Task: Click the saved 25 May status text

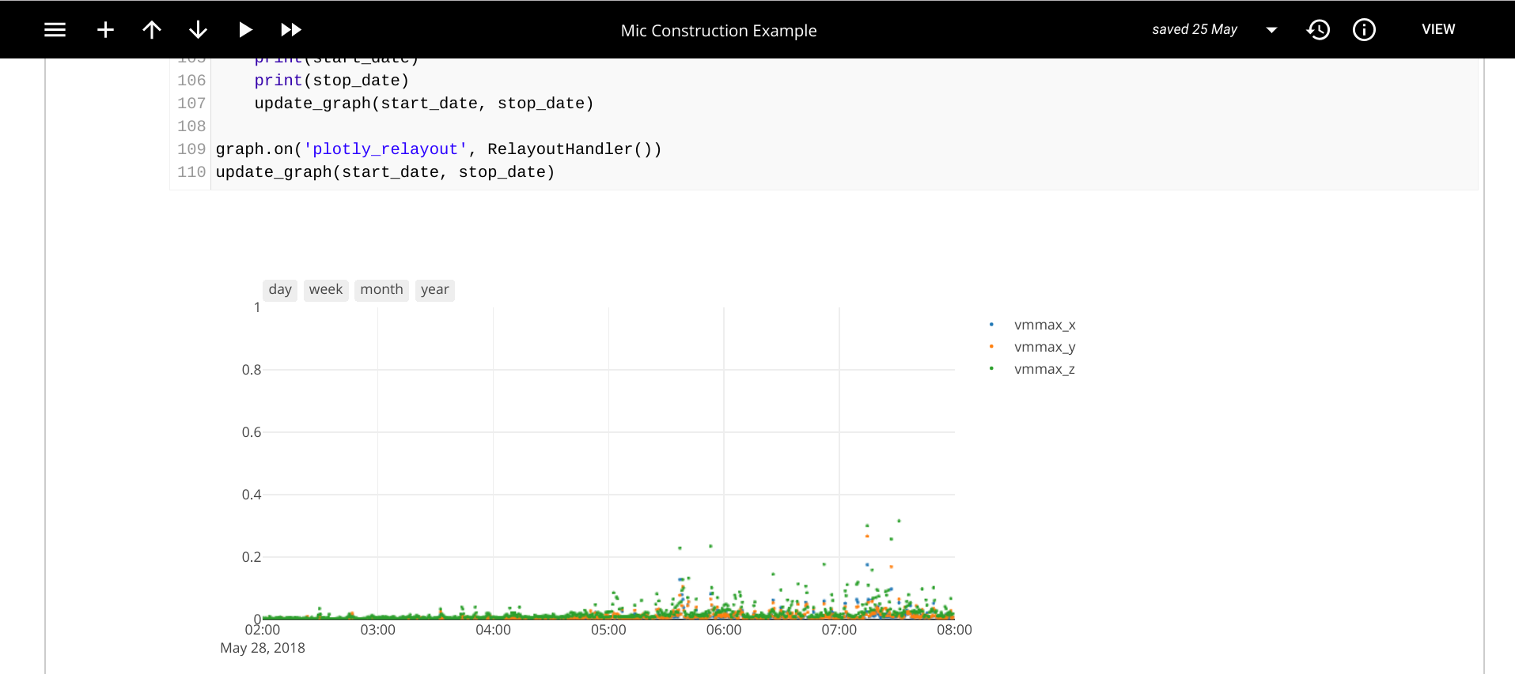Action: click(1195, 29)
